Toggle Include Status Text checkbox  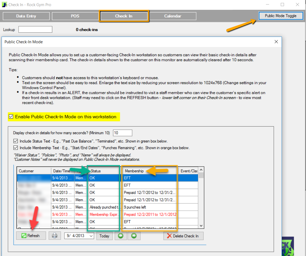16,141
